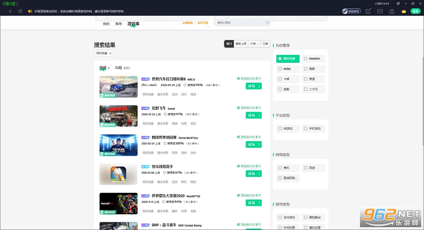Screen dimensions: 424x230
Task: Open the gold crown VIP icon
Action: [404, 12]
